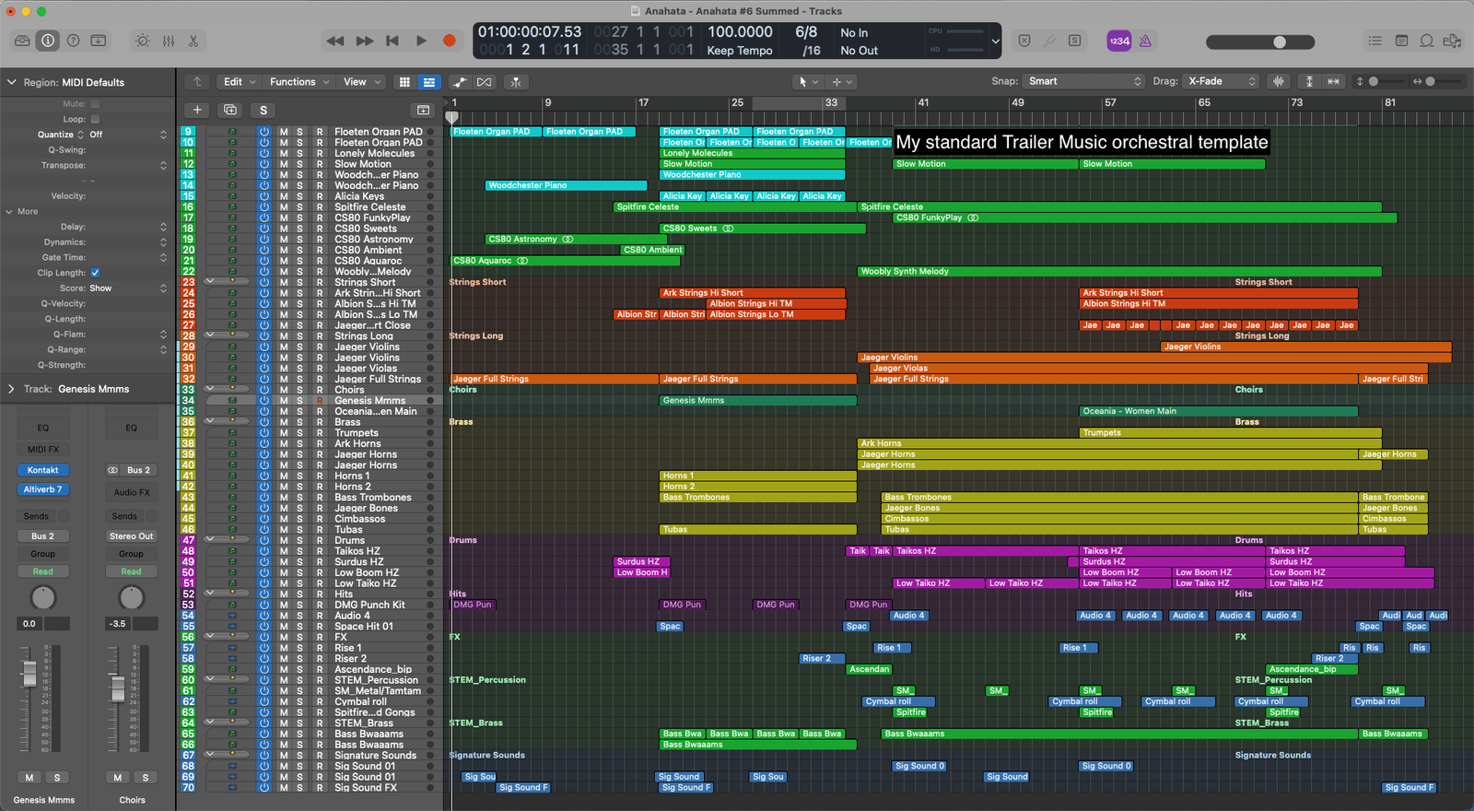Viewport: 1474px width, 811px height.
Task: Open the Mixer sliders icon
Action: [x=169, y=41]
